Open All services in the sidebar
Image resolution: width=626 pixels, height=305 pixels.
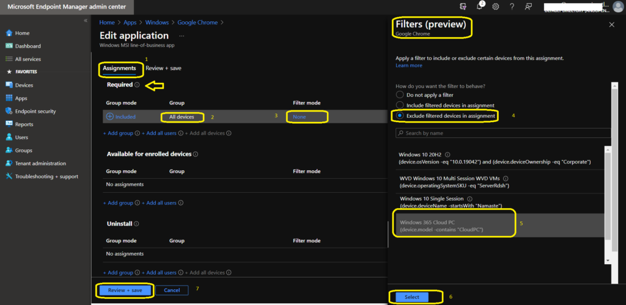click(x=28, y=59)
